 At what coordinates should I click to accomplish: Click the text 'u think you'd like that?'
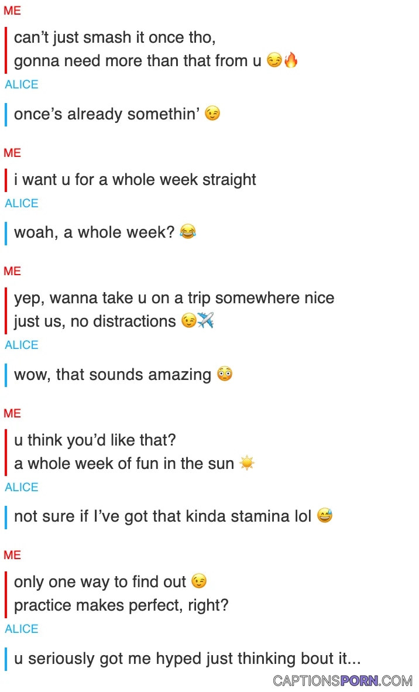[x=95, y=440]
